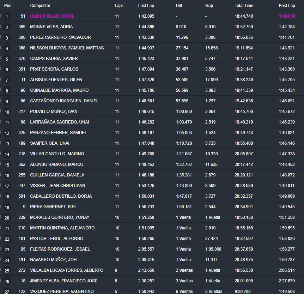The width and height of the screenshot is (304, 294).
Task: Click competitor number 501
Action: (x=22, y=196)
